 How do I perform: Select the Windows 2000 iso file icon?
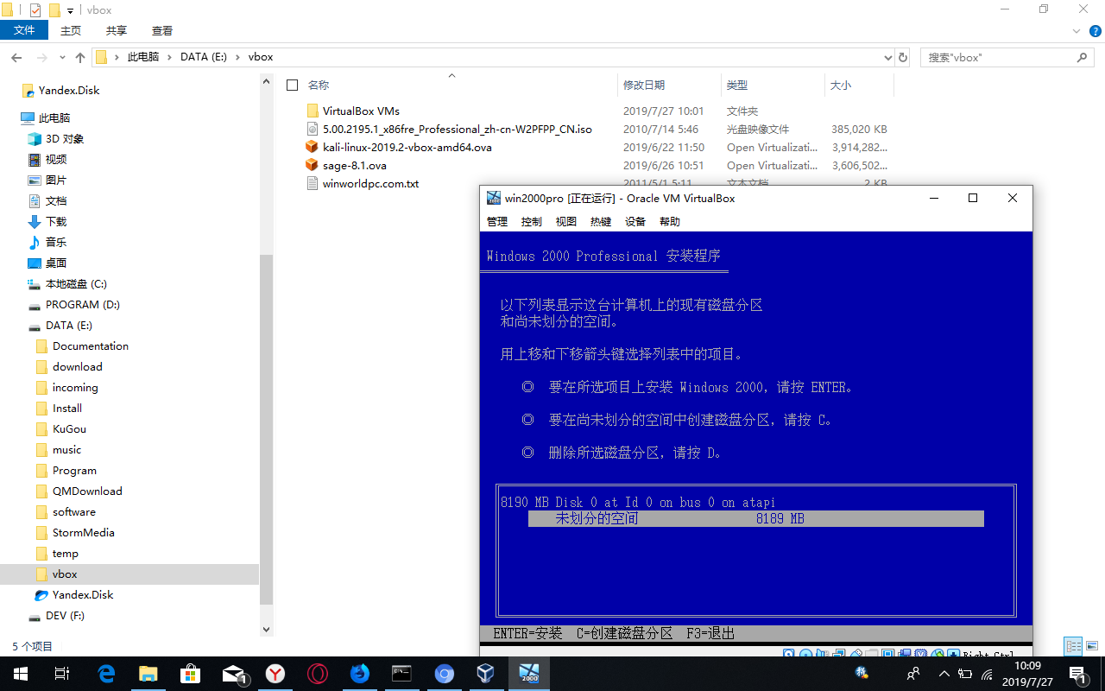[313, 129]
